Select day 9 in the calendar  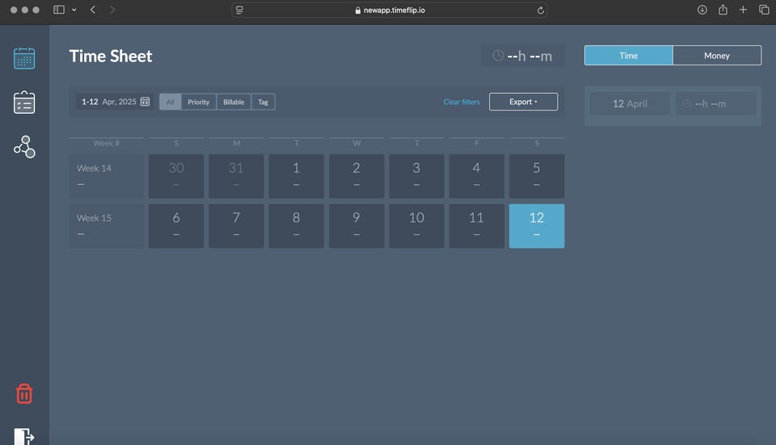[x=356, y=226]
